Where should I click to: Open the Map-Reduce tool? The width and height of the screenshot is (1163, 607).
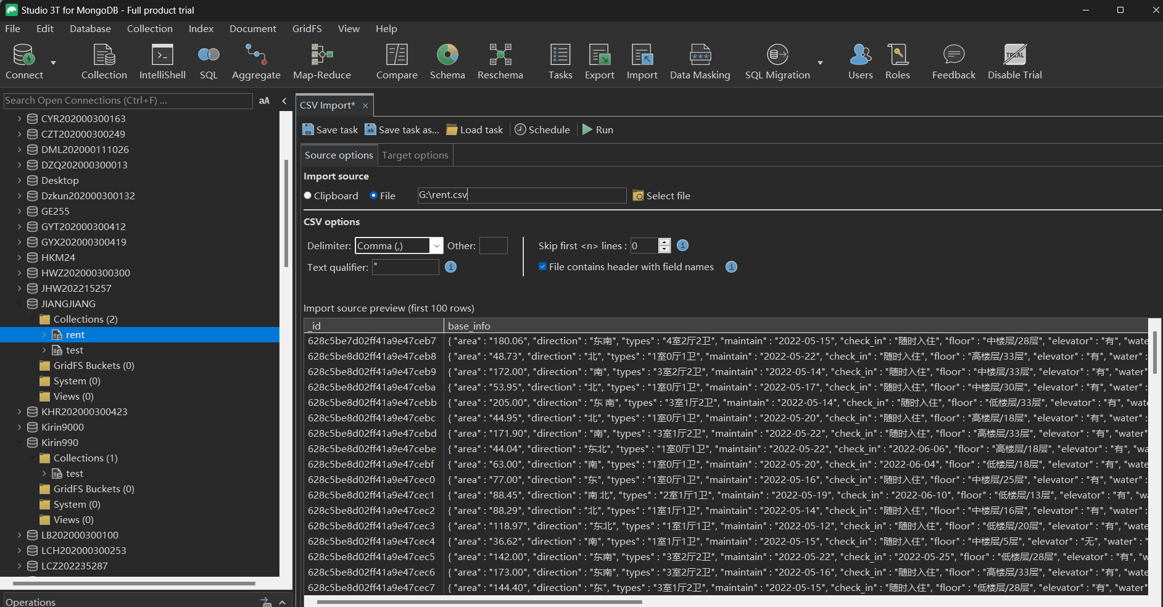pos(321,62)
